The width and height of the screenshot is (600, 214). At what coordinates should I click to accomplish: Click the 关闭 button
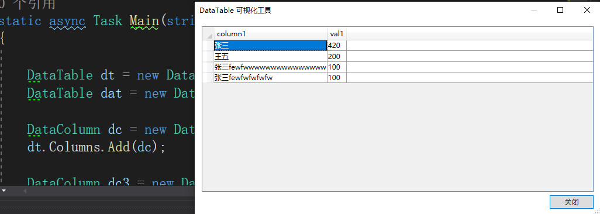coord(571,202)
